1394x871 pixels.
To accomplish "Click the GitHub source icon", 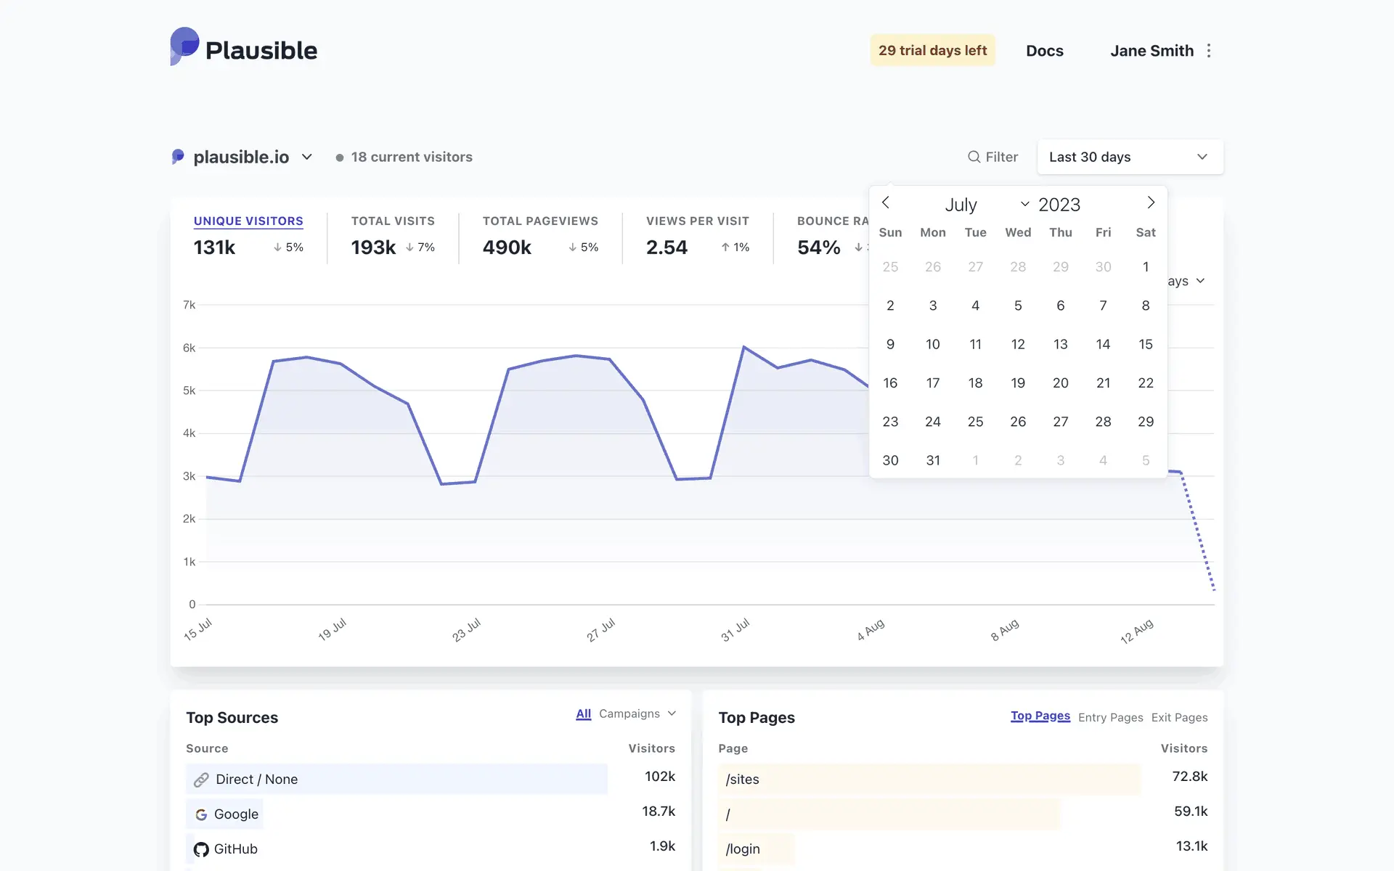I will point(201,849).
